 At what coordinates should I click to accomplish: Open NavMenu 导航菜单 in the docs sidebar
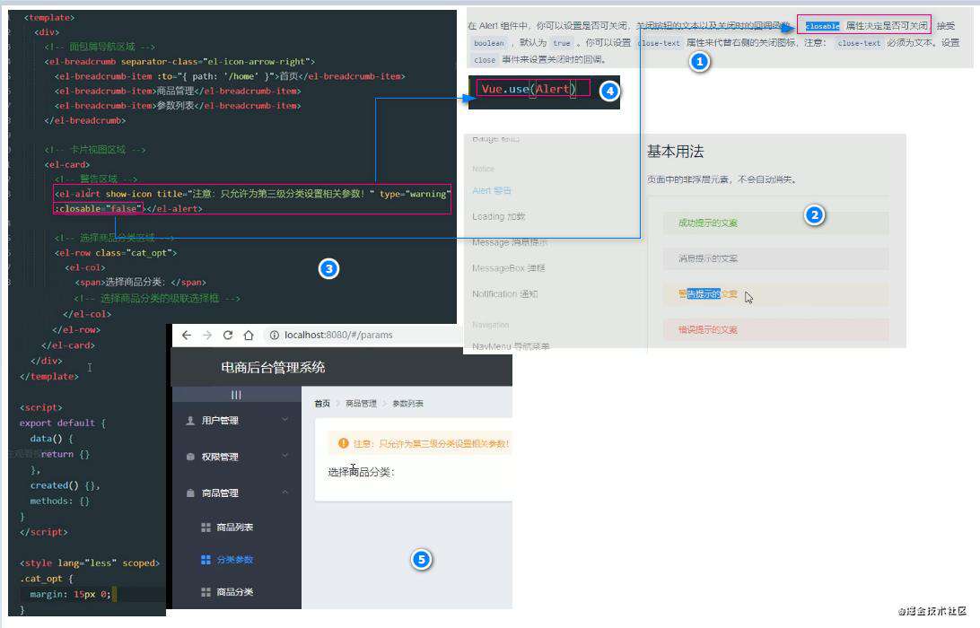(511, 346)
